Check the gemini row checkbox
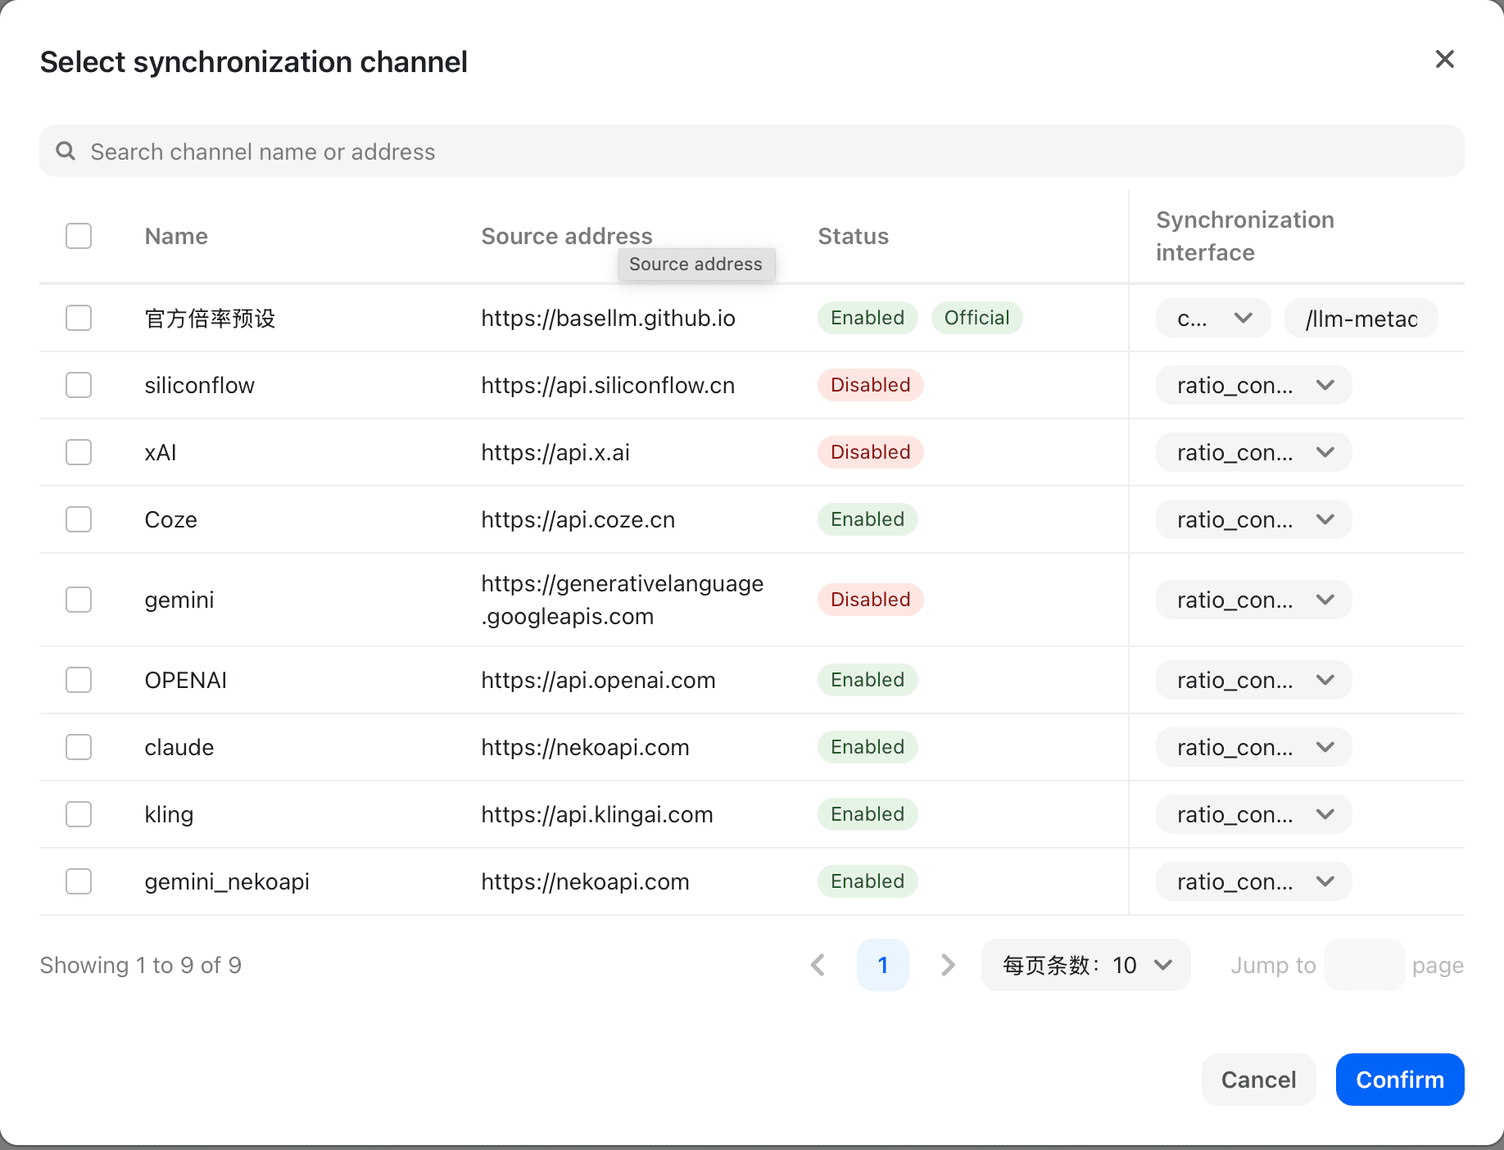The height and width of the screenshot is (1150, 1504). point(79,600)
